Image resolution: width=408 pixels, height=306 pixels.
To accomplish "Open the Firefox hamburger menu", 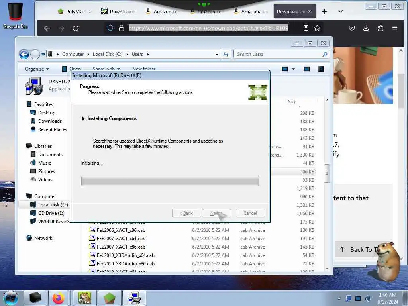I will tap(395, 28).
